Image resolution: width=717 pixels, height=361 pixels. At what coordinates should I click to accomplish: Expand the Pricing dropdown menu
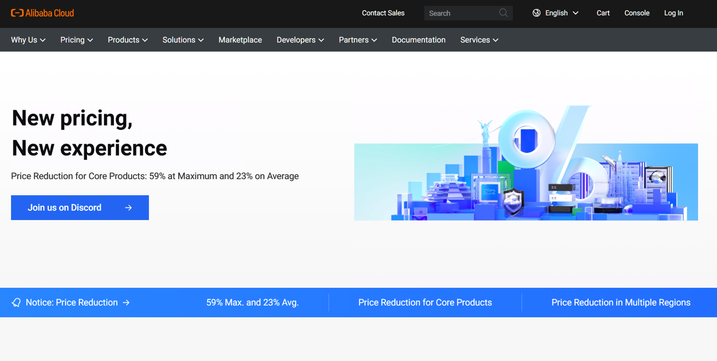(76, 40)
